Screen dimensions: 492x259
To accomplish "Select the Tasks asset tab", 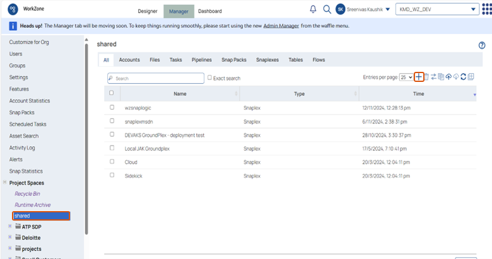I will coord(176,60).
